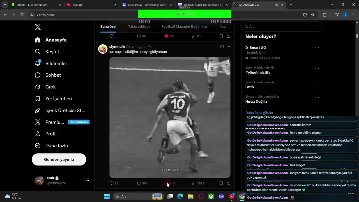Like the upper post with 701 likes

pyautogui.click(x=169, y=36)
